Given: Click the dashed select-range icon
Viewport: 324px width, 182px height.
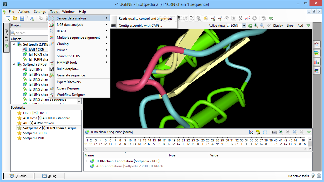Looking at the screenshot, I should tap(265, 132).
